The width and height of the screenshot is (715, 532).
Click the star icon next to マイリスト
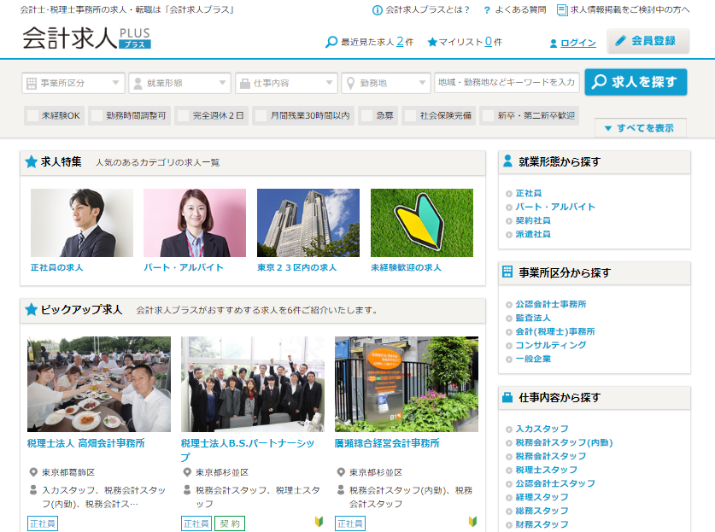coord(432,42)
